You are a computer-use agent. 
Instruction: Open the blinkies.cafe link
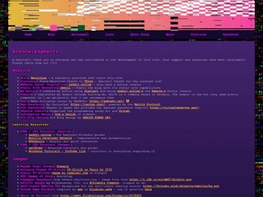tap(101, 190)
